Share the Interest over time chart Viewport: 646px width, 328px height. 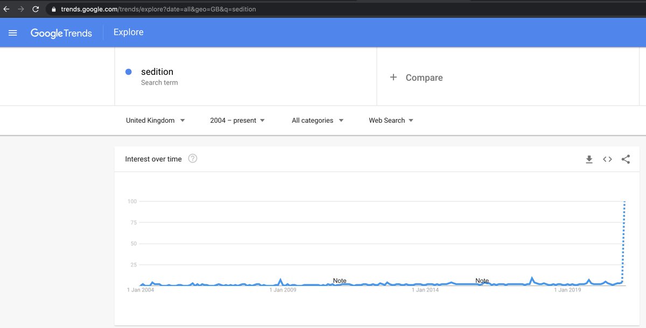626,159
